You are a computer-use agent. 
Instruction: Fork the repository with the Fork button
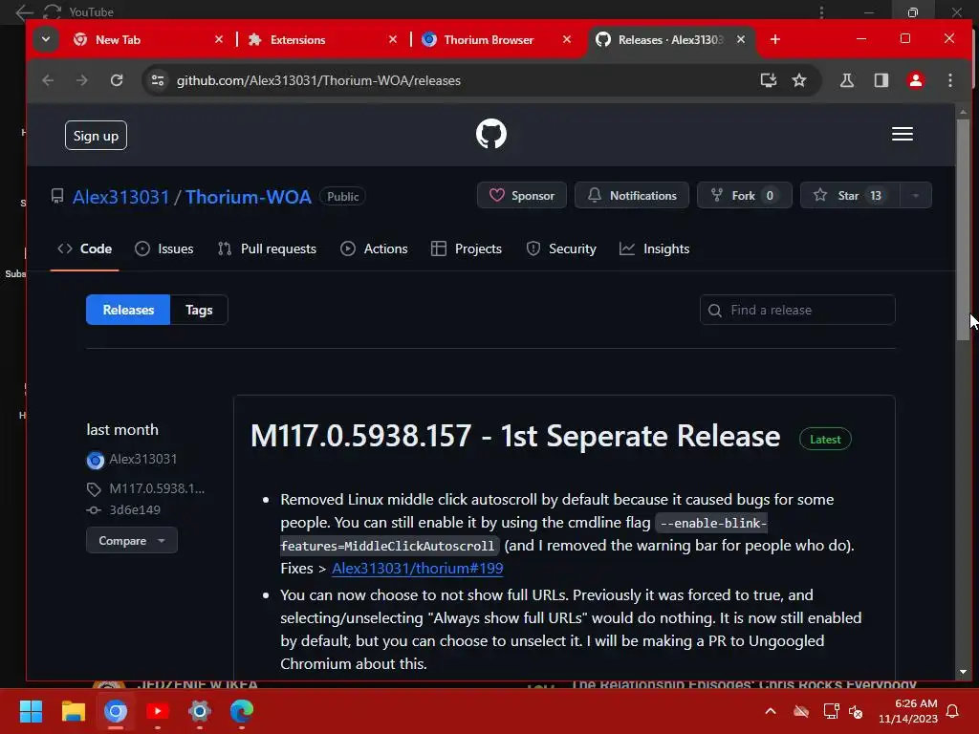744,195
